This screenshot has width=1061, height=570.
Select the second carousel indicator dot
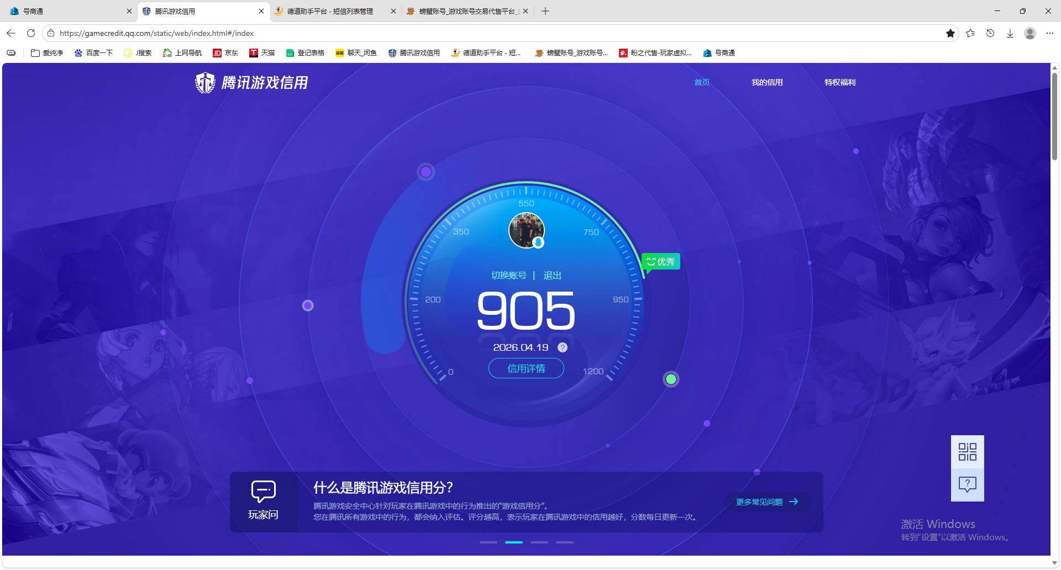click(x=513, y=542)
